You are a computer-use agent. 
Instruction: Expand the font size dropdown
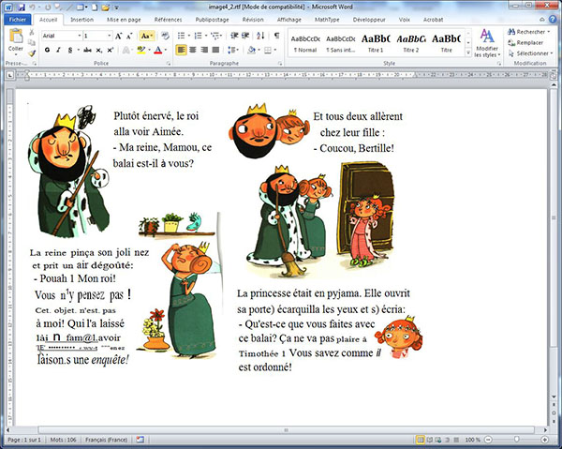[x=109, y=35]
